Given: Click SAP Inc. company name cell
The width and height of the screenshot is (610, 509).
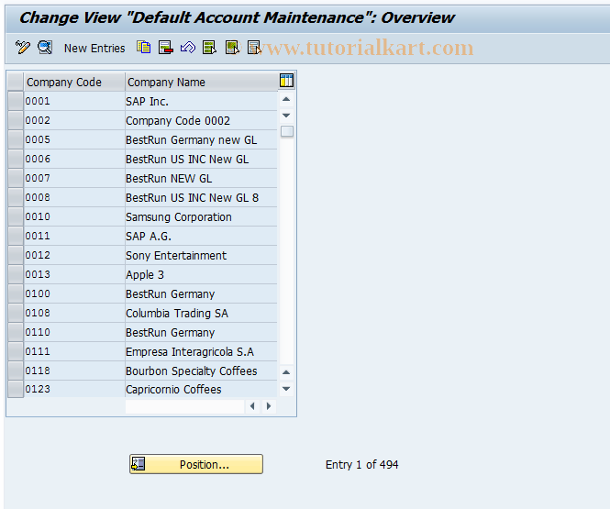Looking at the screenshot, I should 202,101.
